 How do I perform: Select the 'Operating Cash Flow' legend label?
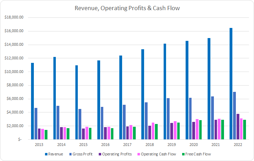(158, 154)
